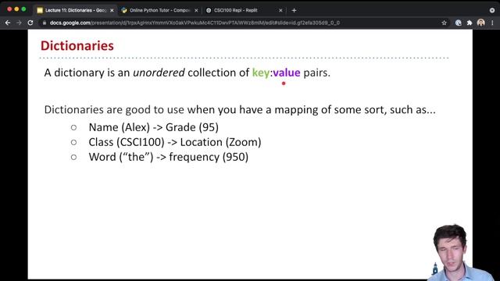500x281 pixels.
Task: Close the Lecture 11: Dictionaries tab
Action: (112, 10)
